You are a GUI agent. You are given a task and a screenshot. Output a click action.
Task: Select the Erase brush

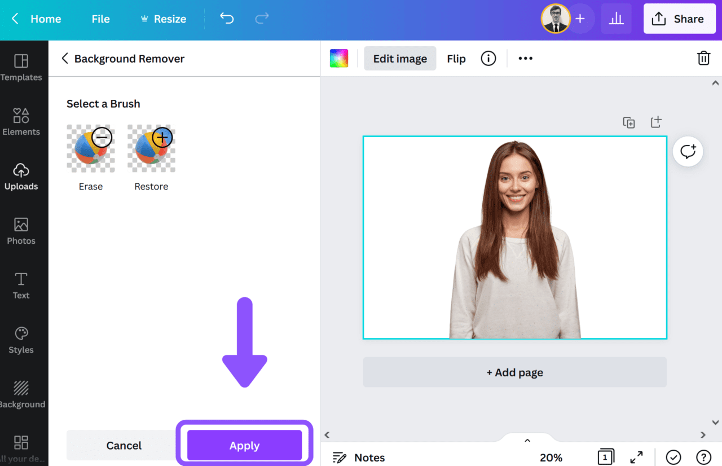tap(90, 148)
